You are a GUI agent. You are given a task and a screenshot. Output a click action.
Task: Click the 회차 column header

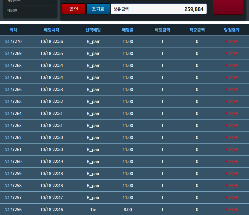click(x=13, y=30)
